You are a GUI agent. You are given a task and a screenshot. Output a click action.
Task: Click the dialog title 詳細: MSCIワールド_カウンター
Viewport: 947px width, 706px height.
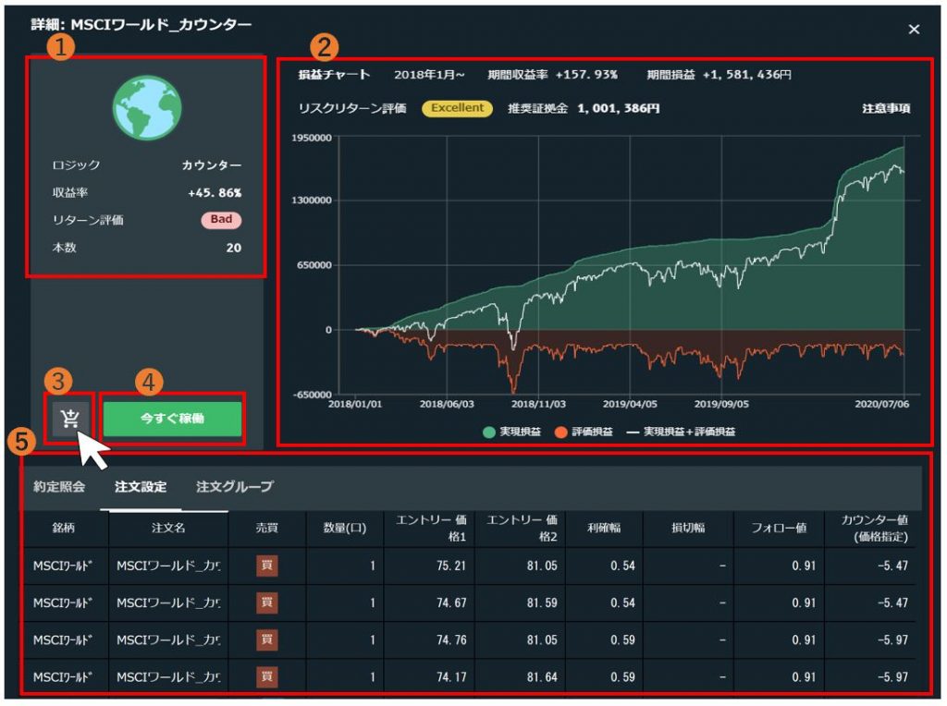point(141,25)
